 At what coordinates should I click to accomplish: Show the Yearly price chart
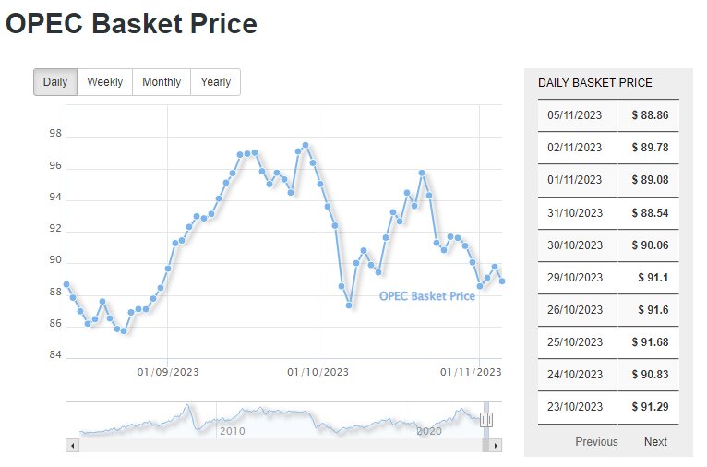click(215, 82)
